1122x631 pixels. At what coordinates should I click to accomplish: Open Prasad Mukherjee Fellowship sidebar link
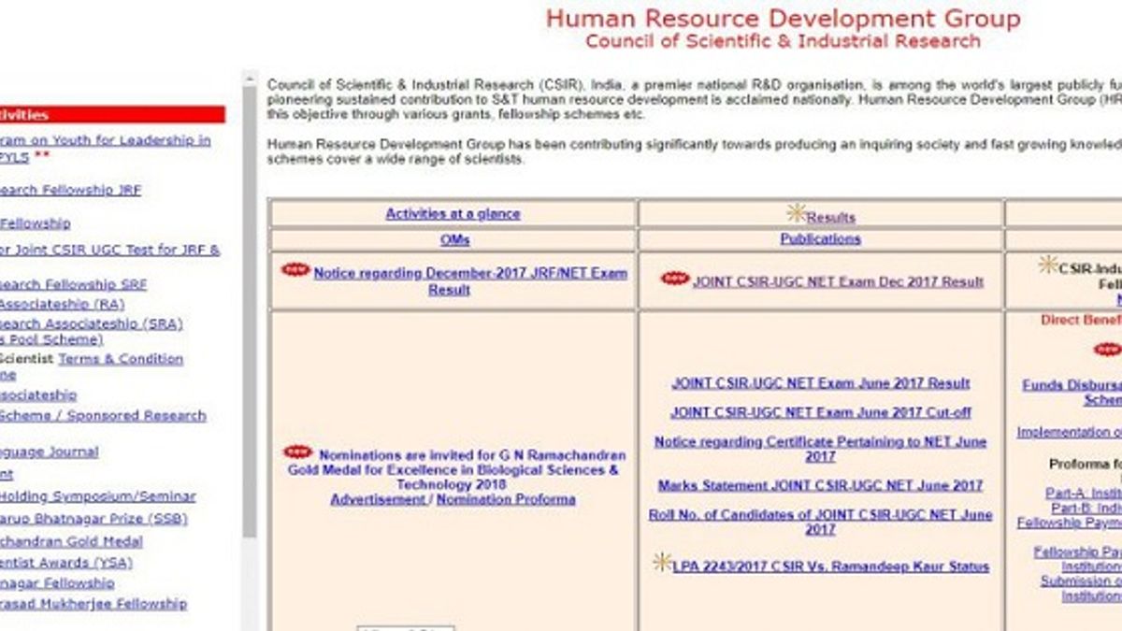click(x=93, y=605)
